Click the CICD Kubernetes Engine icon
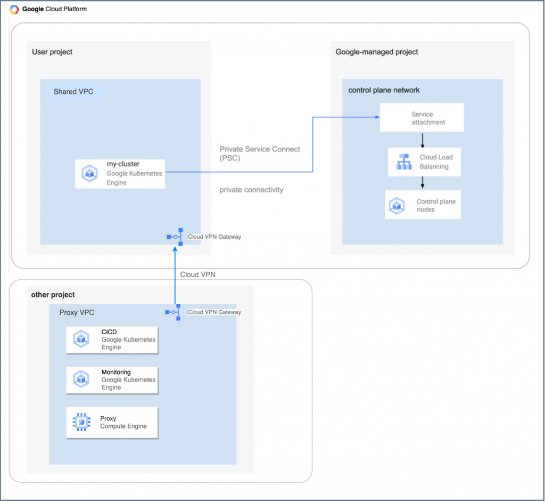 (x=81, y=339)
